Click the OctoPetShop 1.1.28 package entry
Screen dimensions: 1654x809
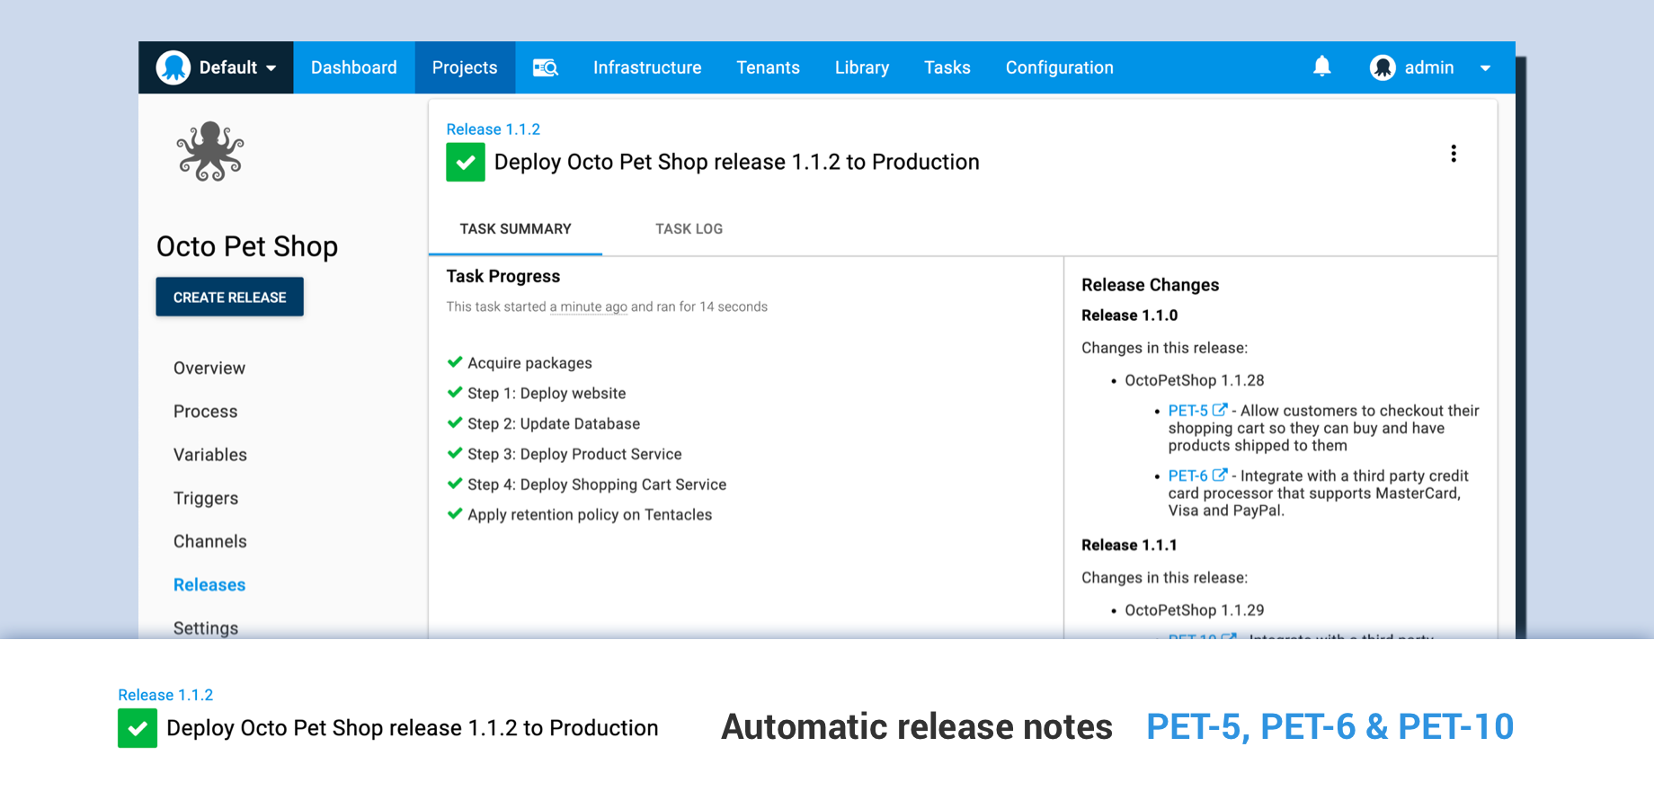1195,380
